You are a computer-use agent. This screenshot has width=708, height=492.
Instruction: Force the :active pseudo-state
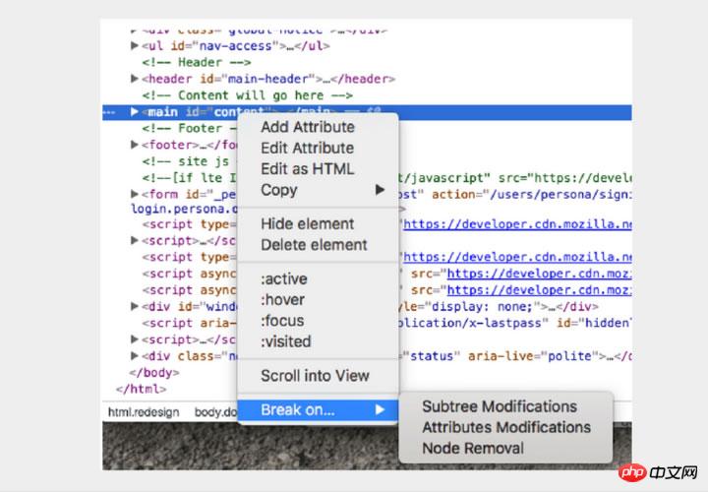pyautogui.click(x=318, y=278)
